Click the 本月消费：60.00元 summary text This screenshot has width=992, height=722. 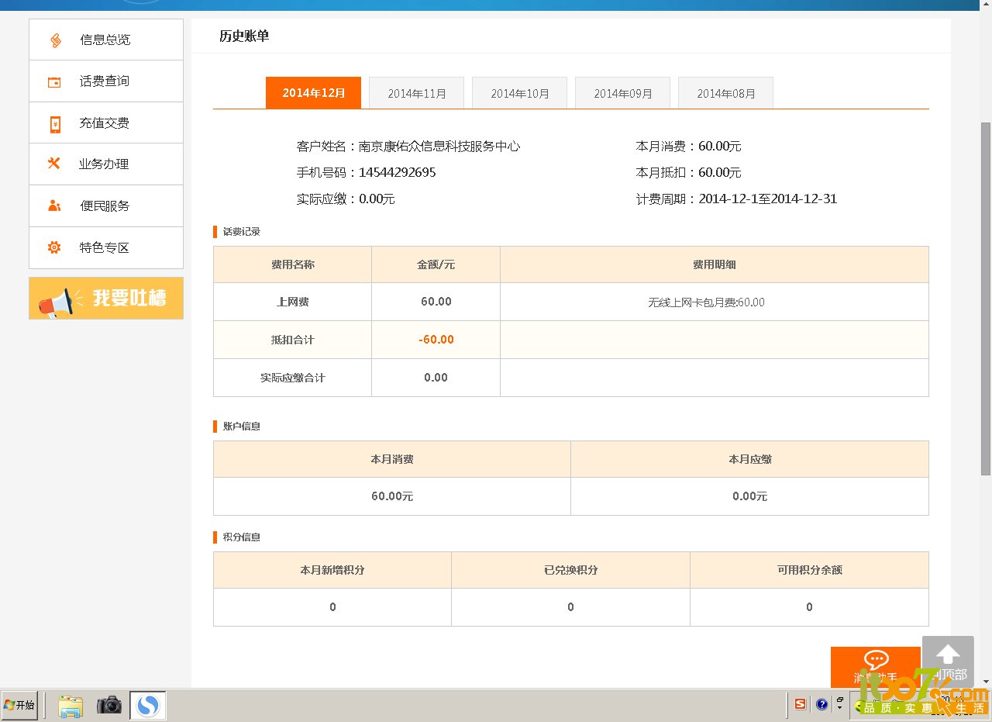click(x=688, y=146)
